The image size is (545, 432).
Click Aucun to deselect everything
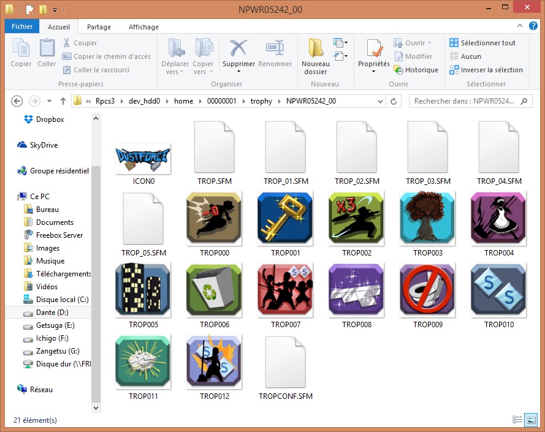click(x=465, y=56)
